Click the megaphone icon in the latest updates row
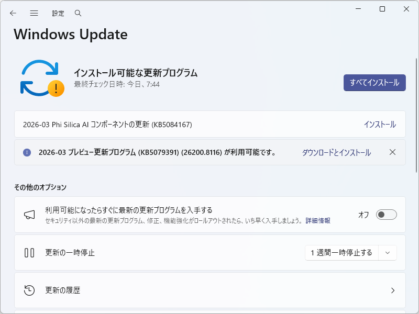 click(x=29, y=214)
